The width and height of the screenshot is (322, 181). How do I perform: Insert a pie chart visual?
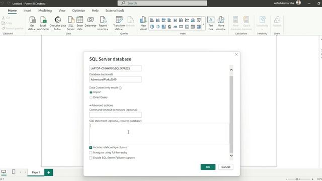[x=152, y=27]
